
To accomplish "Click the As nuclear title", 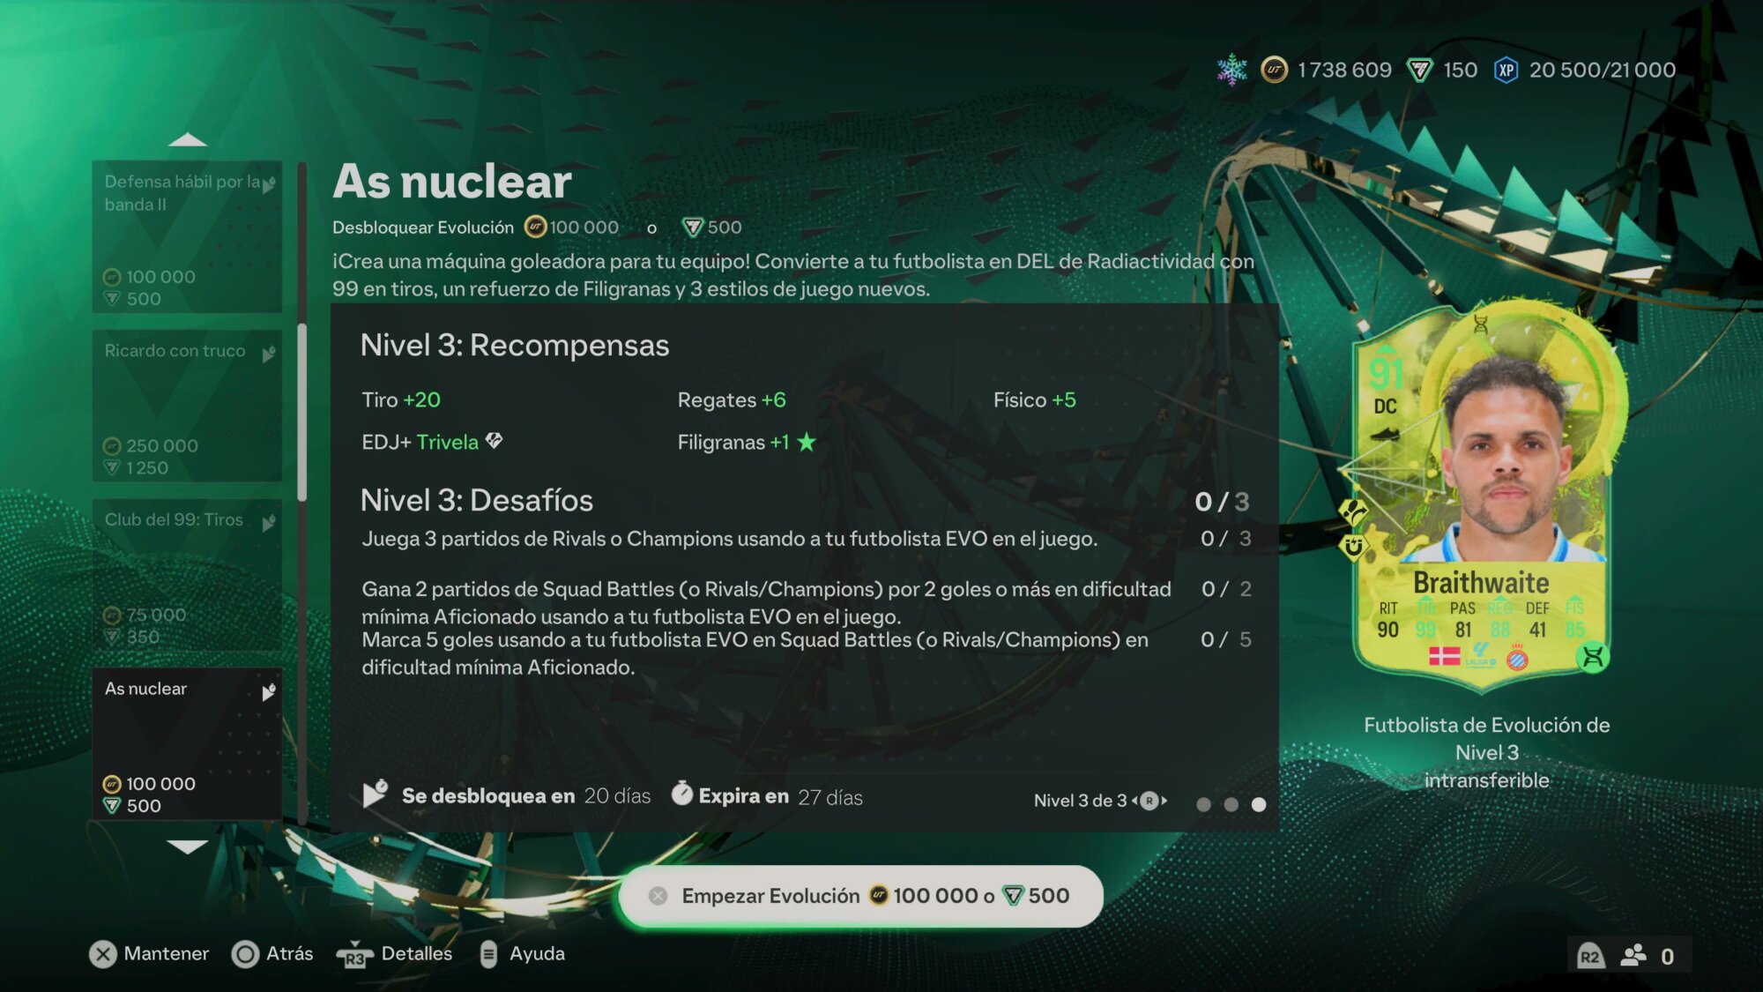I will pos(452,182).
